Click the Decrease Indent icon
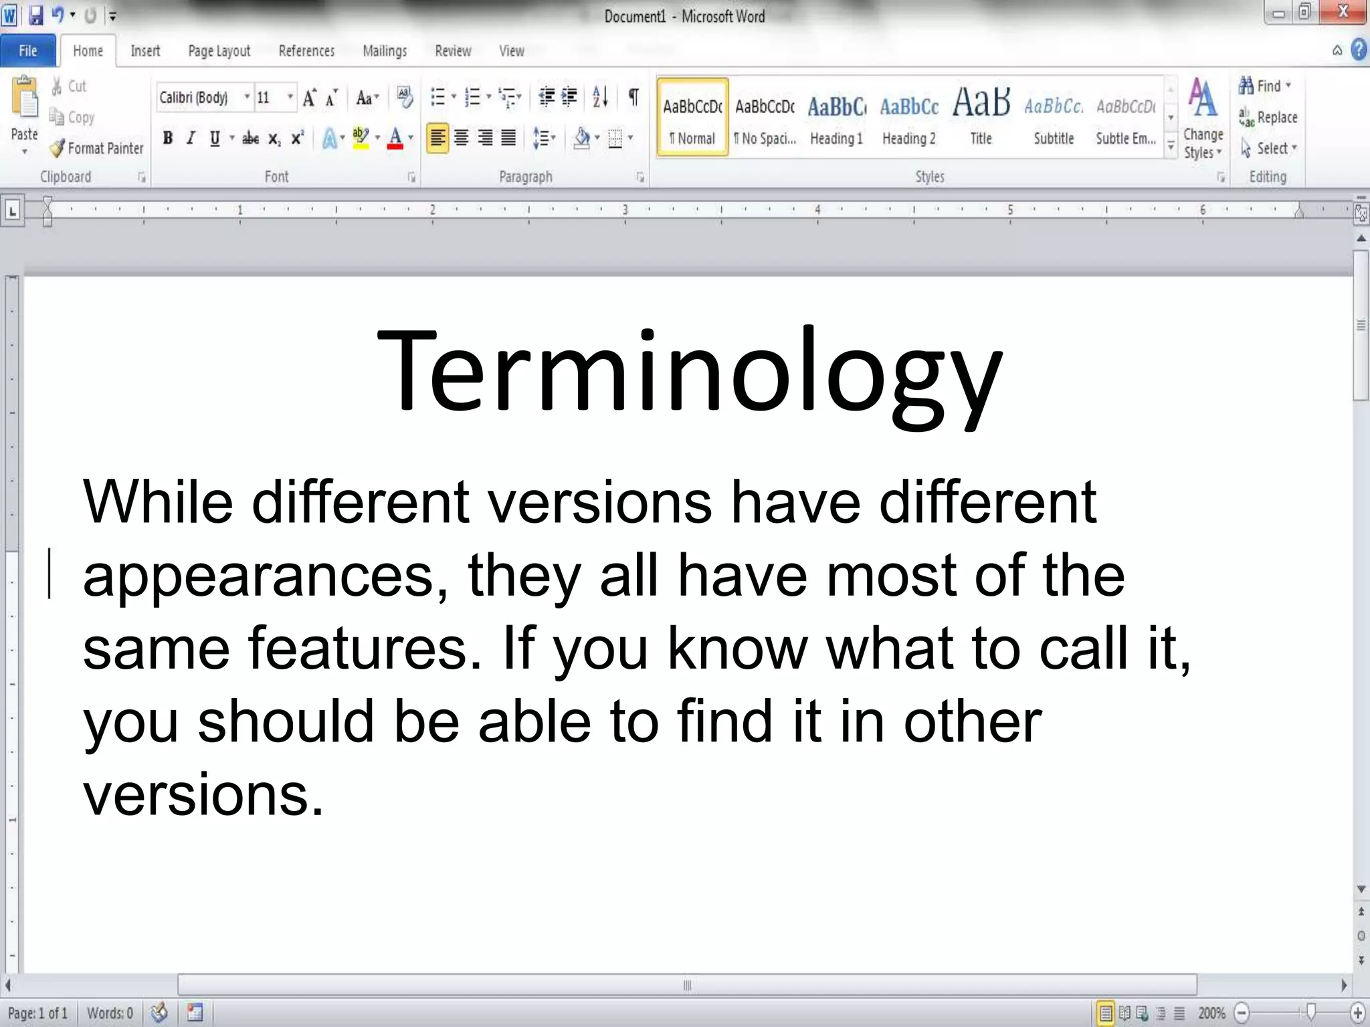1370x1027 pixels. (547, 98)
